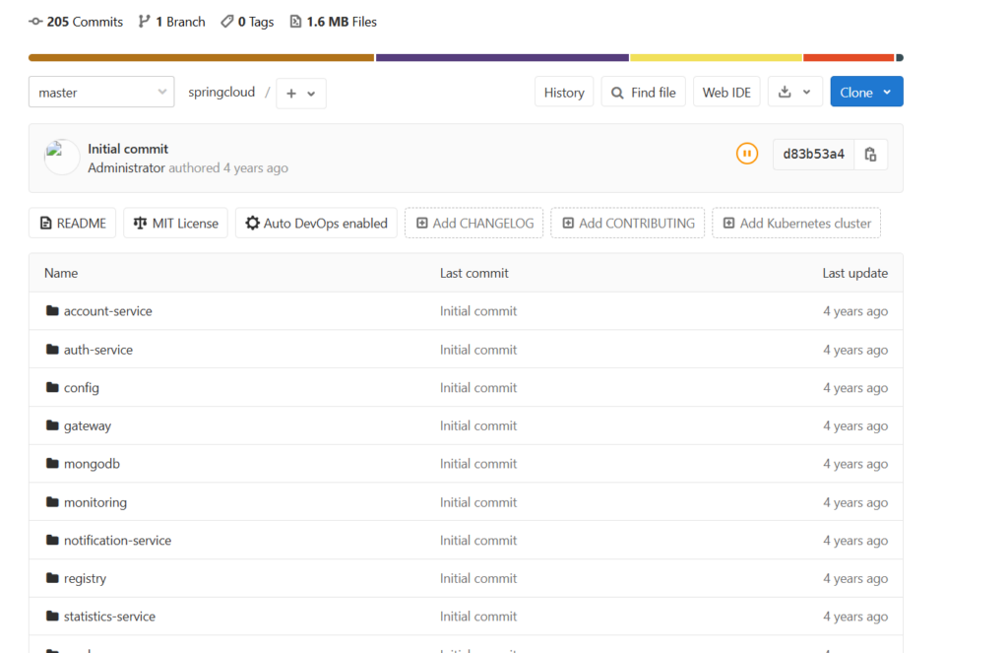Image resolution: width=1008 pixels, height=653 pixels.
Task: Open the auth-service folder
Action: (x=98, y=350)
